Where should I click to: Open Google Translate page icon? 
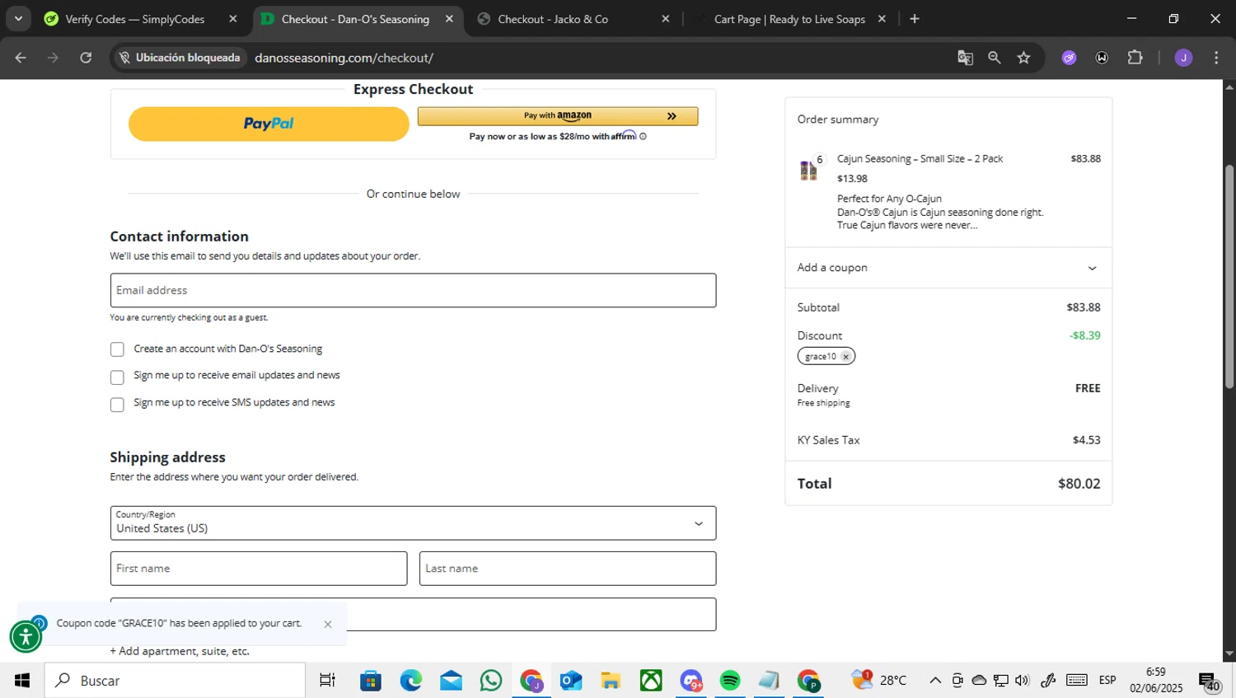(965, 58)
